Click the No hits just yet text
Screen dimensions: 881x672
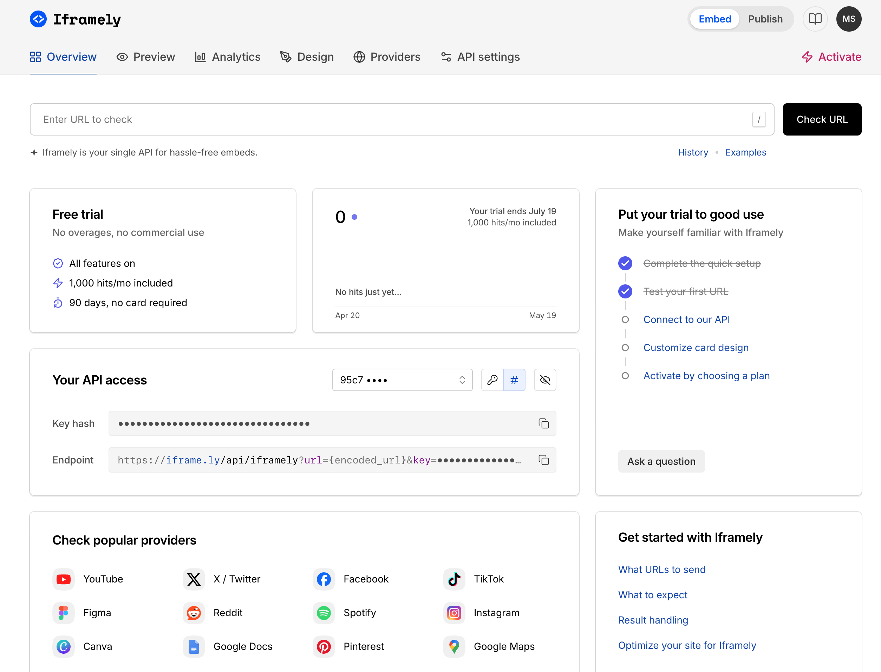(x=368, y=292)
